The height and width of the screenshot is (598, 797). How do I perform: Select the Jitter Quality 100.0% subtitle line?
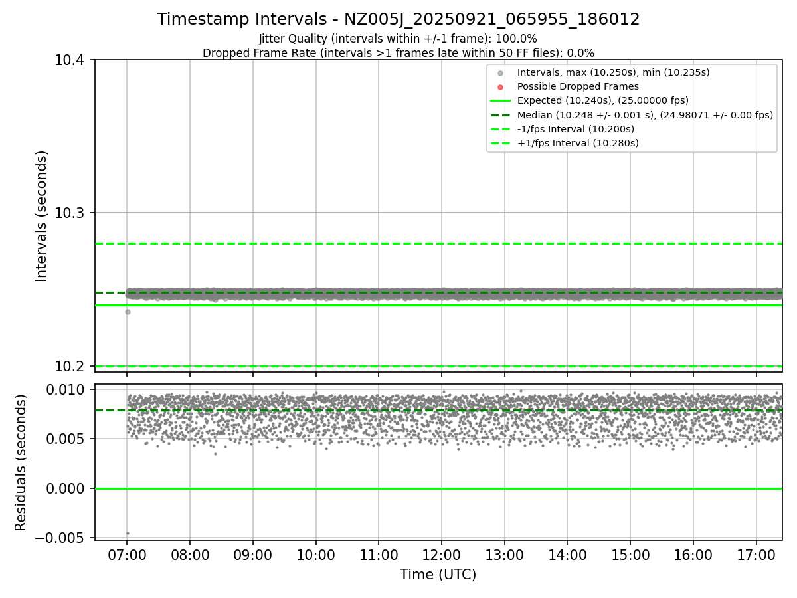(x=398, y=39)
